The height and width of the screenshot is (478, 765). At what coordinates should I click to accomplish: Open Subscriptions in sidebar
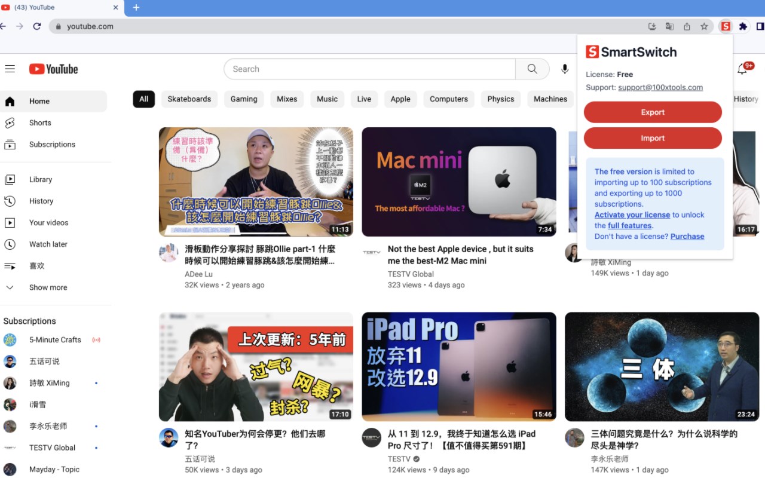coord(54,144)
